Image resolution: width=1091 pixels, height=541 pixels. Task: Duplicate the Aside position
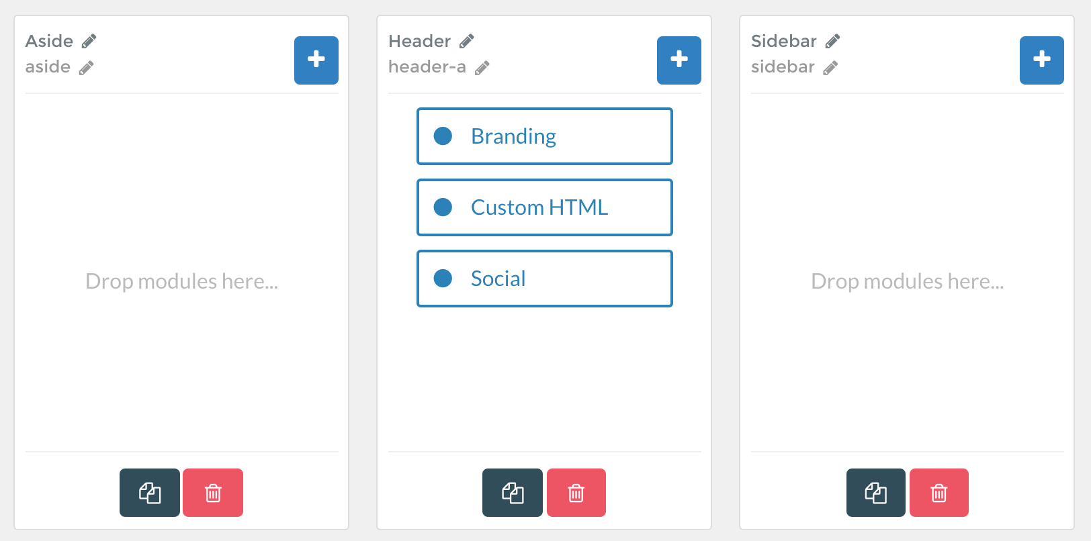(x=150, y=493)
